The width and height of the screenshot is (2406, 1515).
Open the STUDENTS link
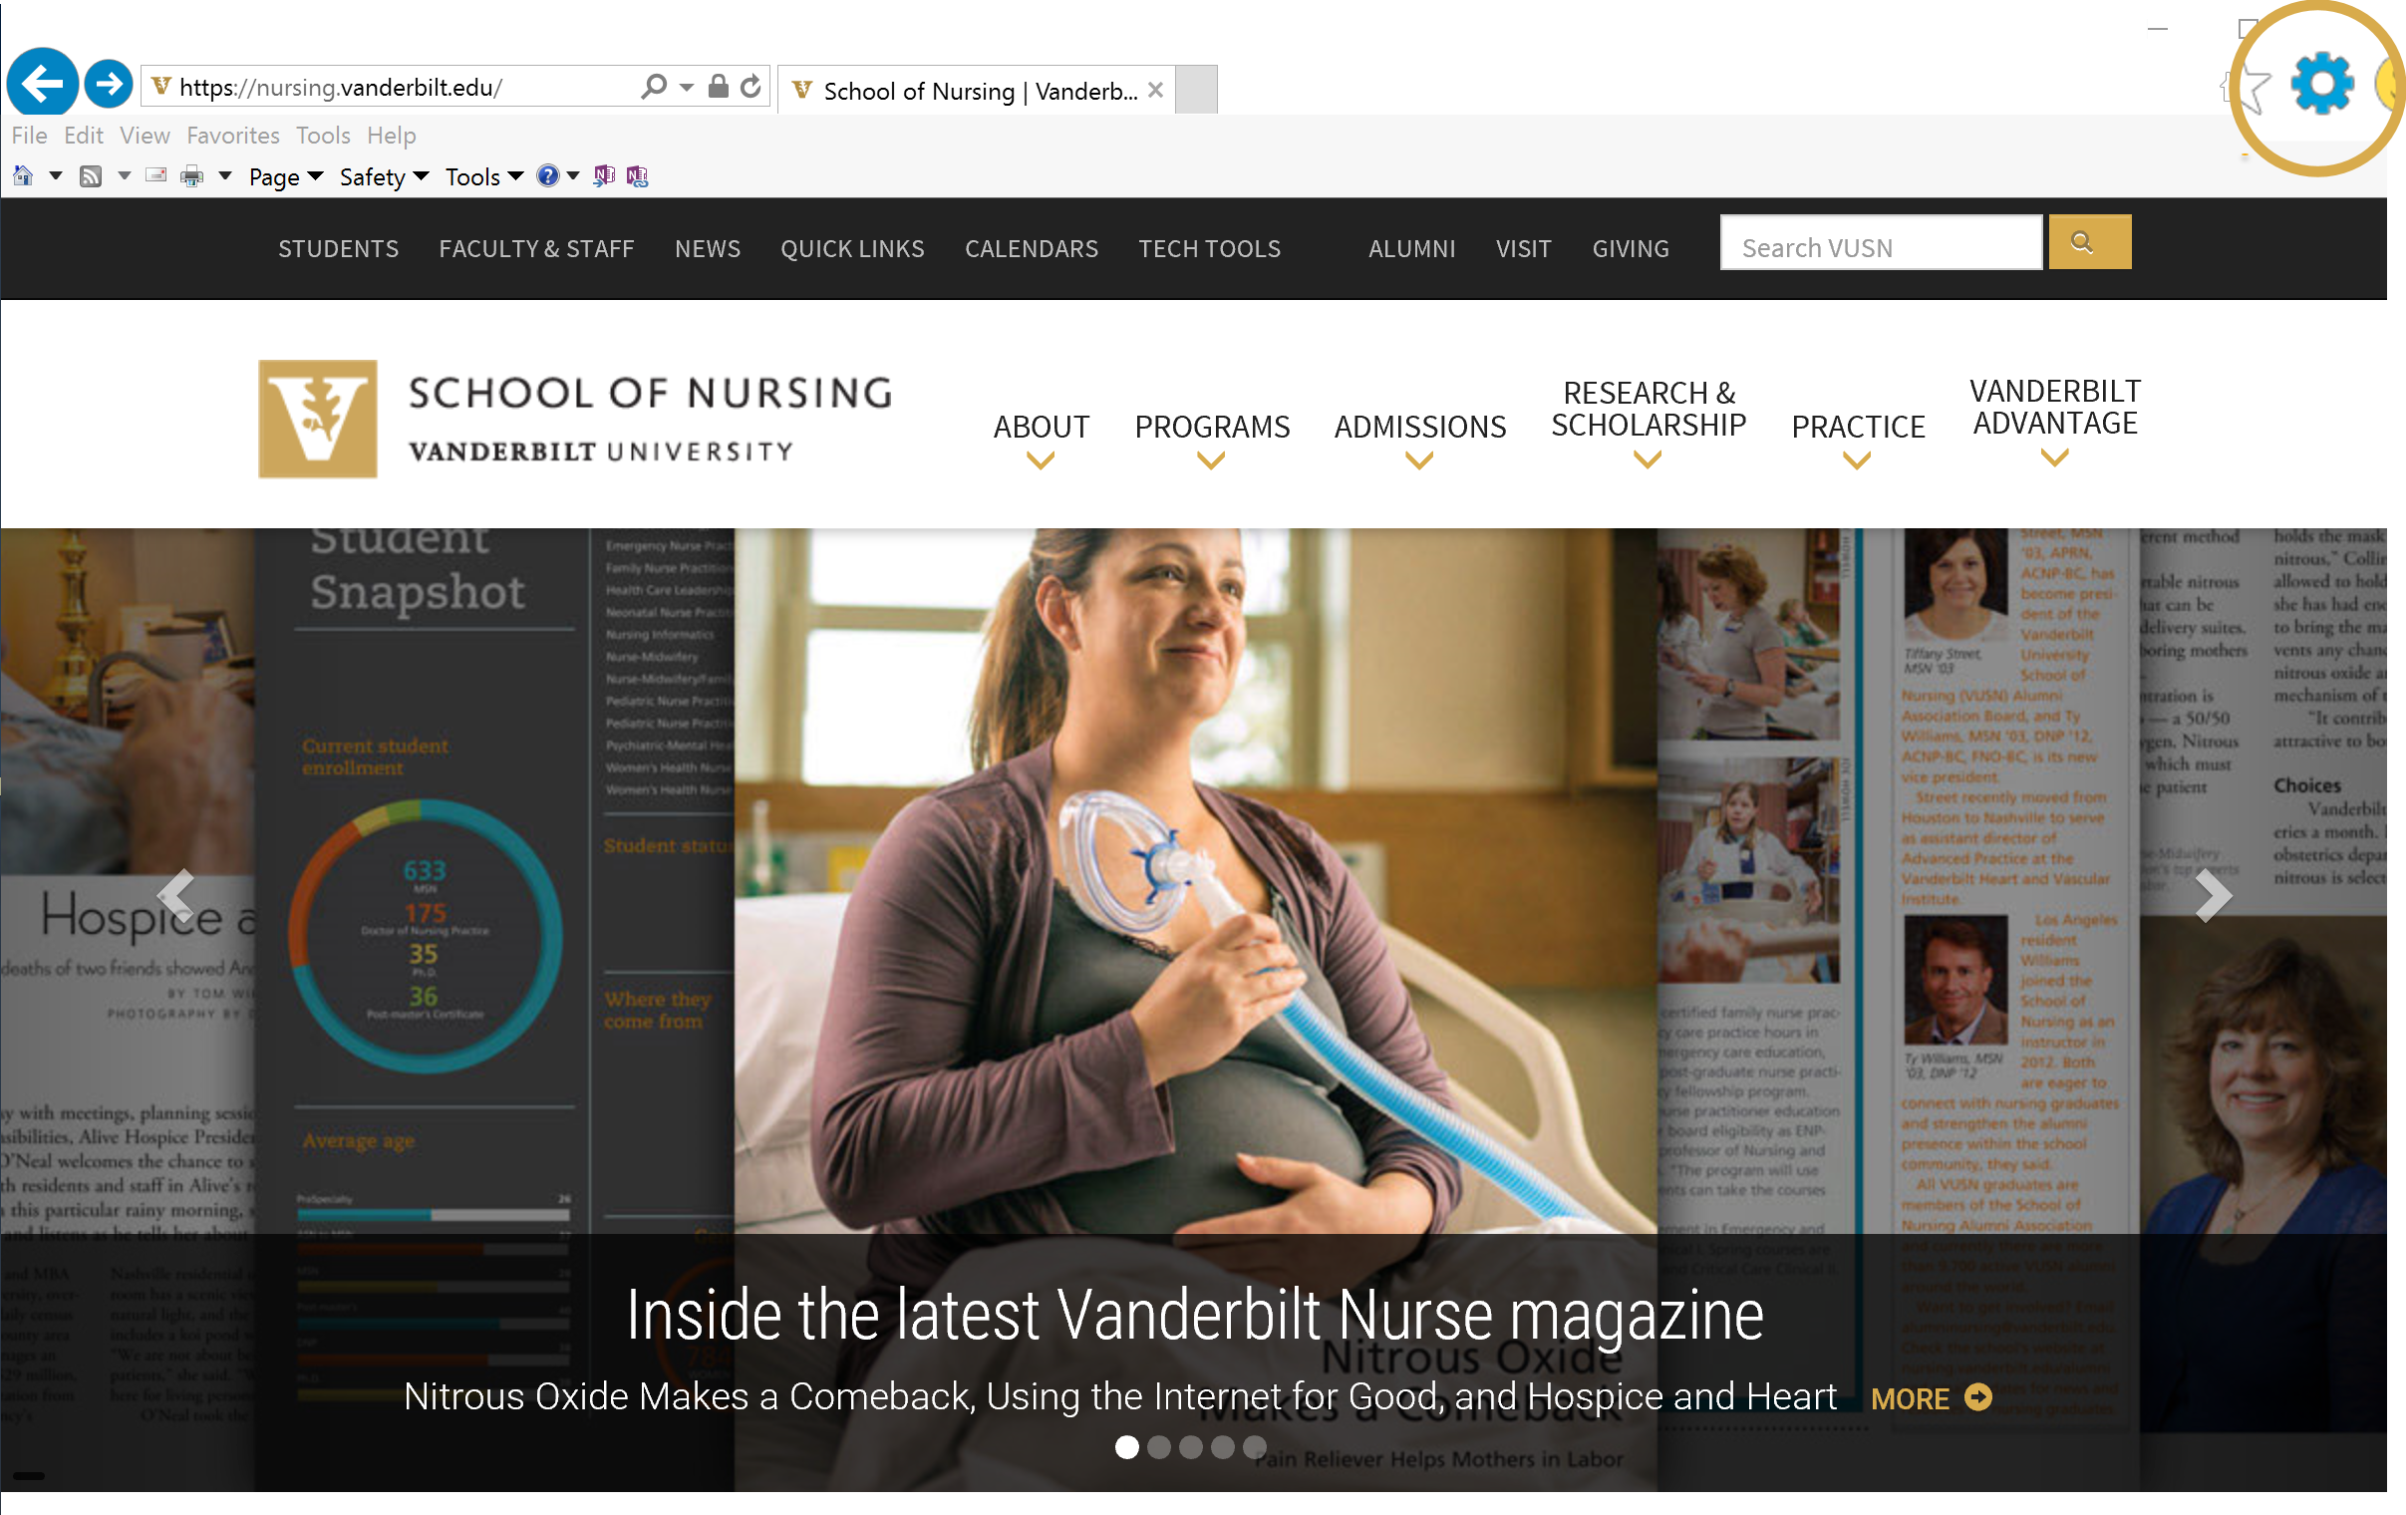pos(338,249)
